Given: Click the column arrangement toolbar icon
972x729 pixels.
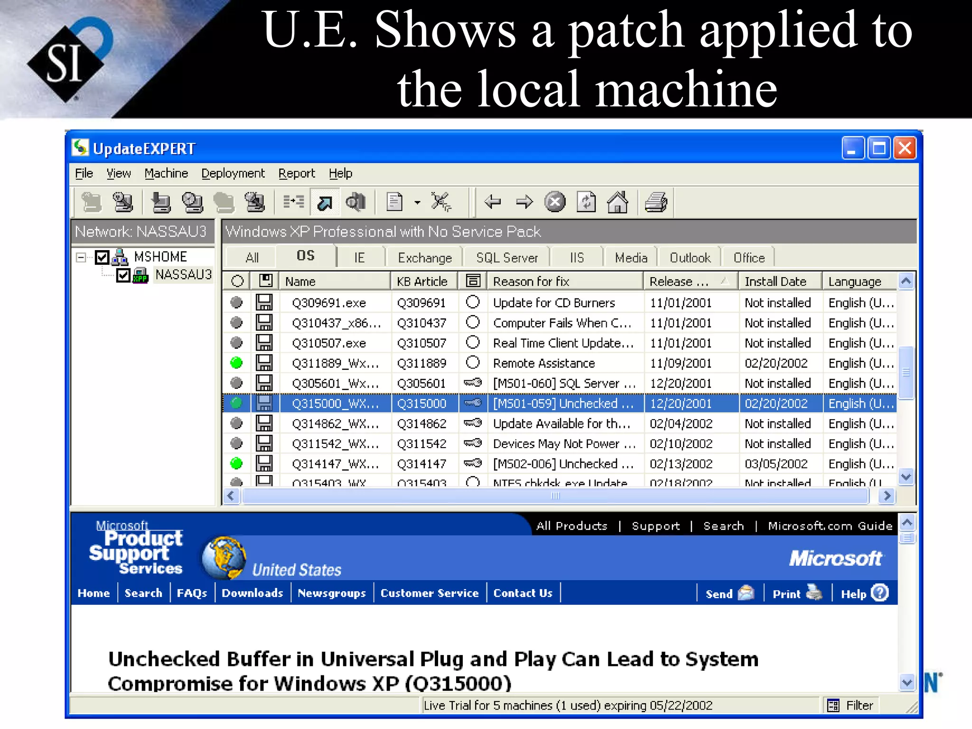Looking at the screenshot, I should (293, 202).
